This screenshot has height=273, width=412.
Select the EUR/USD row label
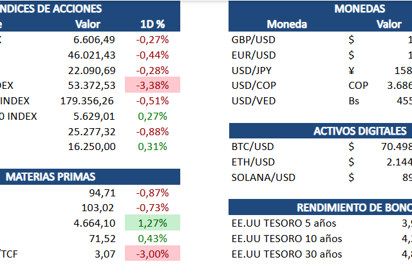click(254, 55)
